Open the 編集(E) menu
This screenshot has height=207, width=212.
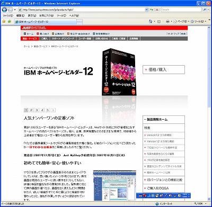20,15
